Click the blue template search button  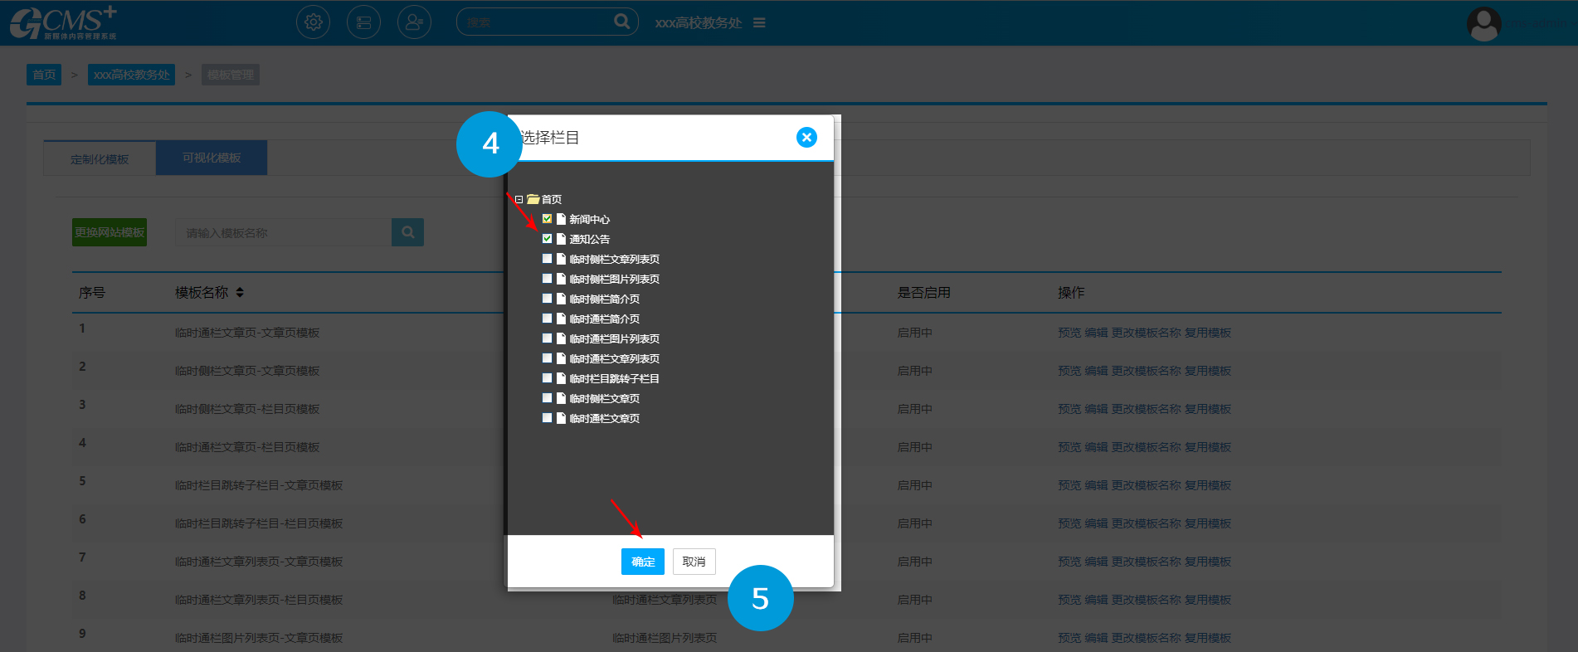tap(407, 232)
